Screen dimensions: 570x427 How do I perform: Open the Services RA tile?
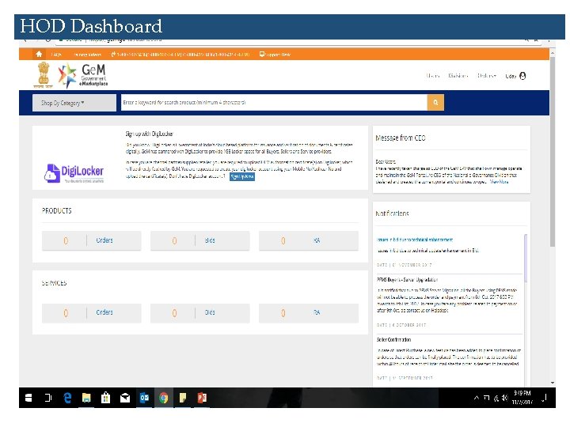click(309, 312)
